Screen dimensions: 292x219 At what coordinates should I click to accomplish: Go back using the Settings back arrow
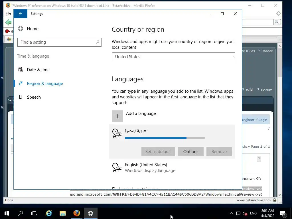21,14
